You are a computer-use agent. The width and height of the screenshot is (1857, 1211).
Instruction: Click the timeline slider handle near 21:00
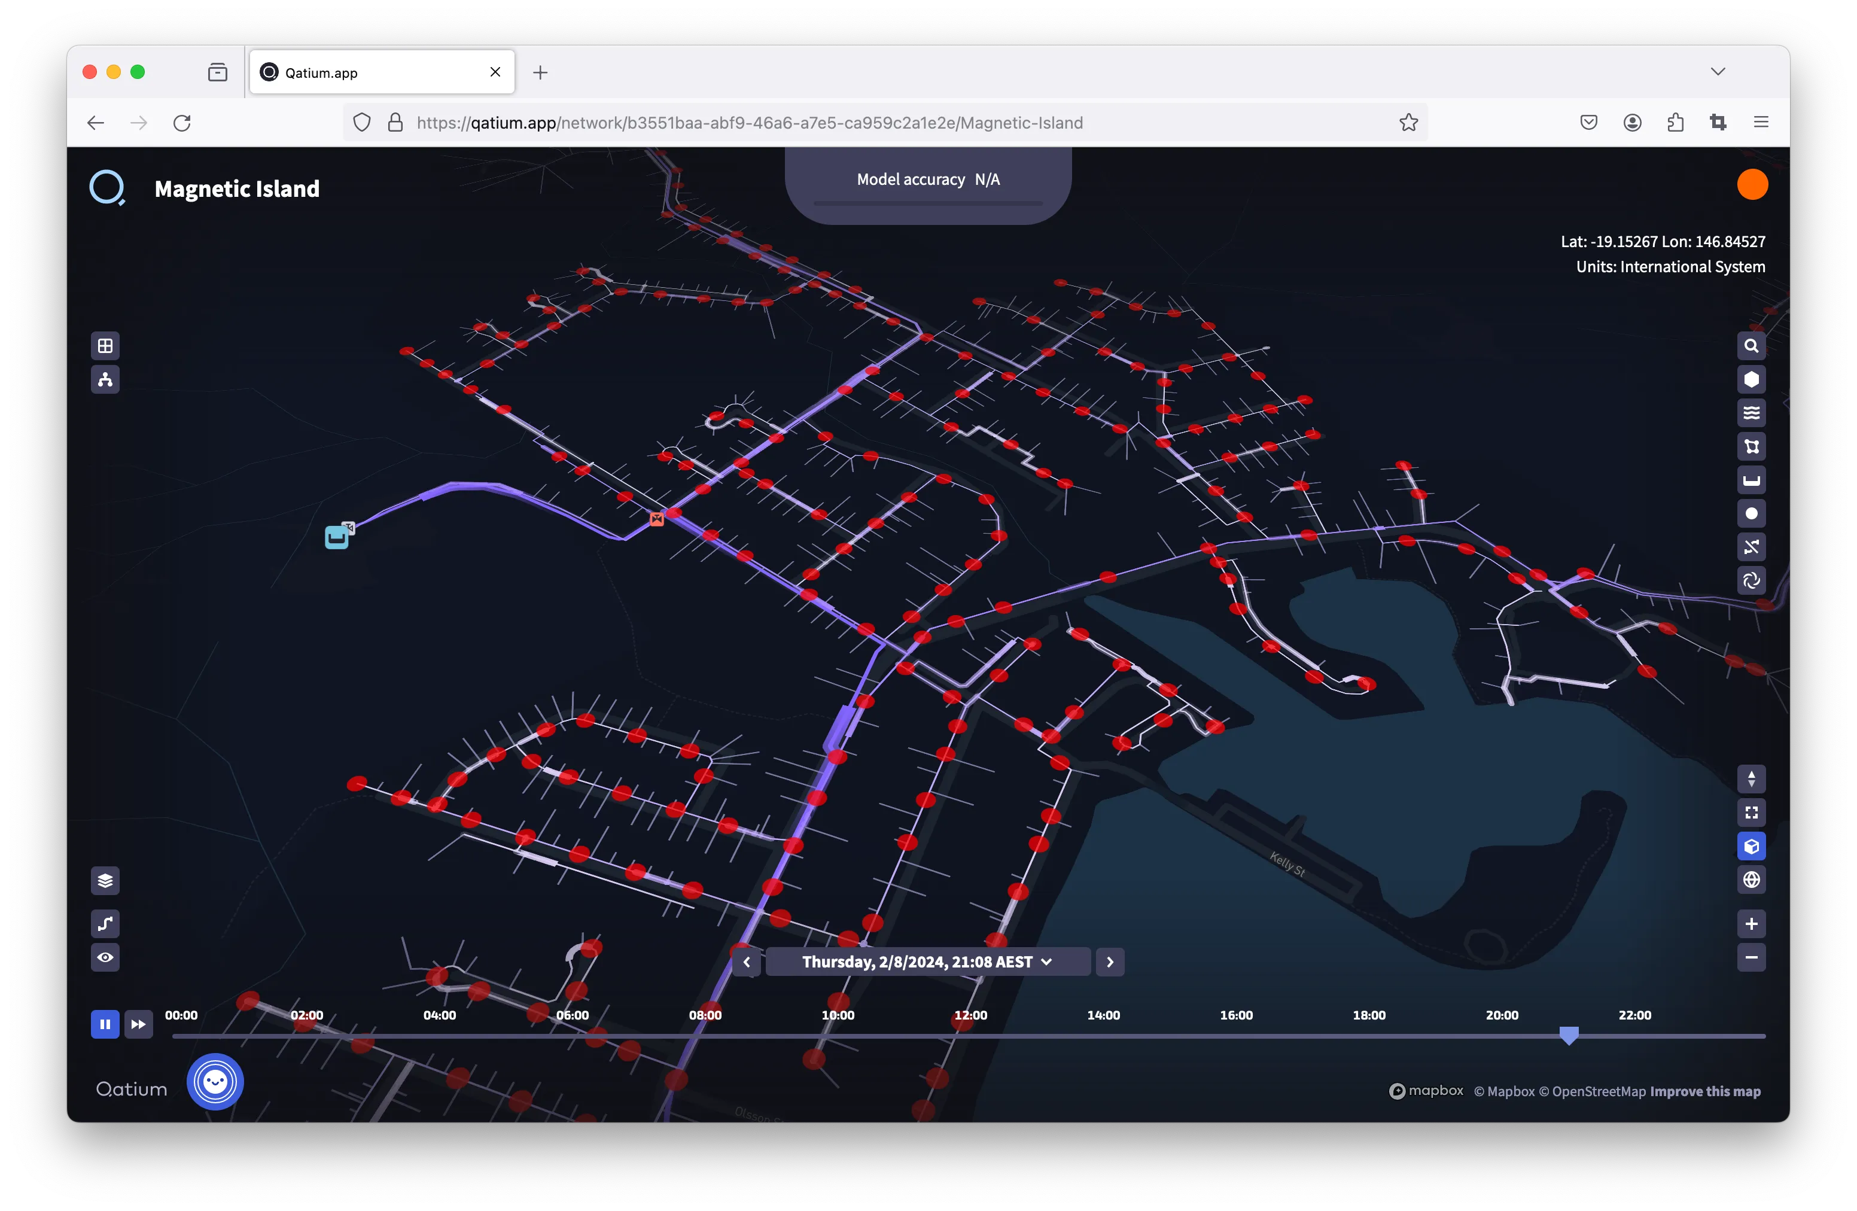tap(1568, 1036)
